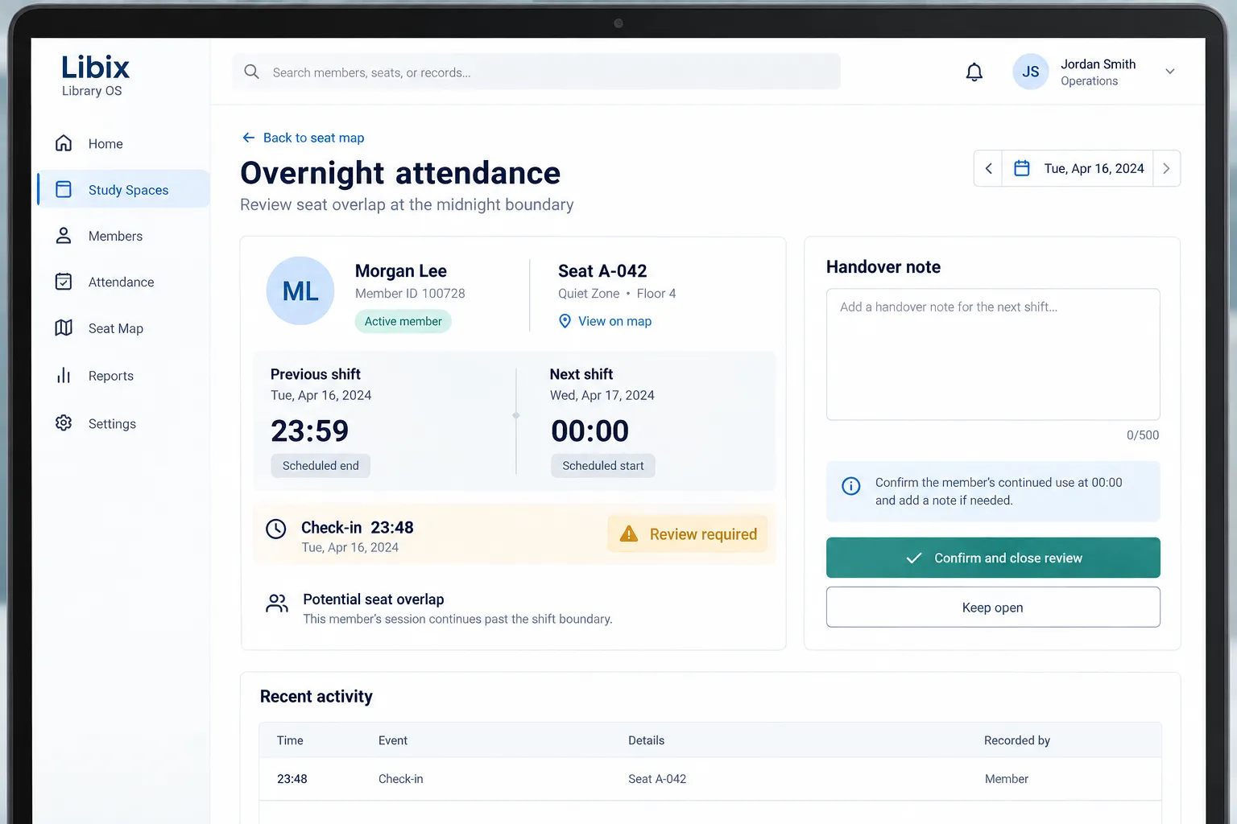Open Reports from the sidebar

point(123,376)
